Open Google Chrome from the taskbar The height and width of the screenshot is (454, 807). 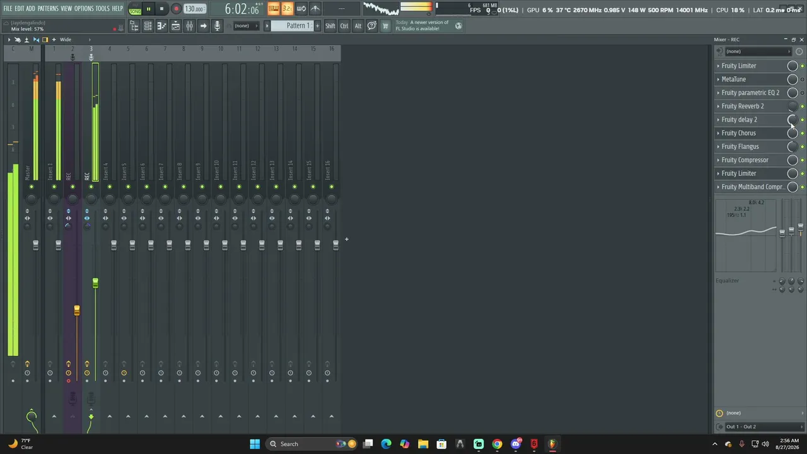(497, 444)
